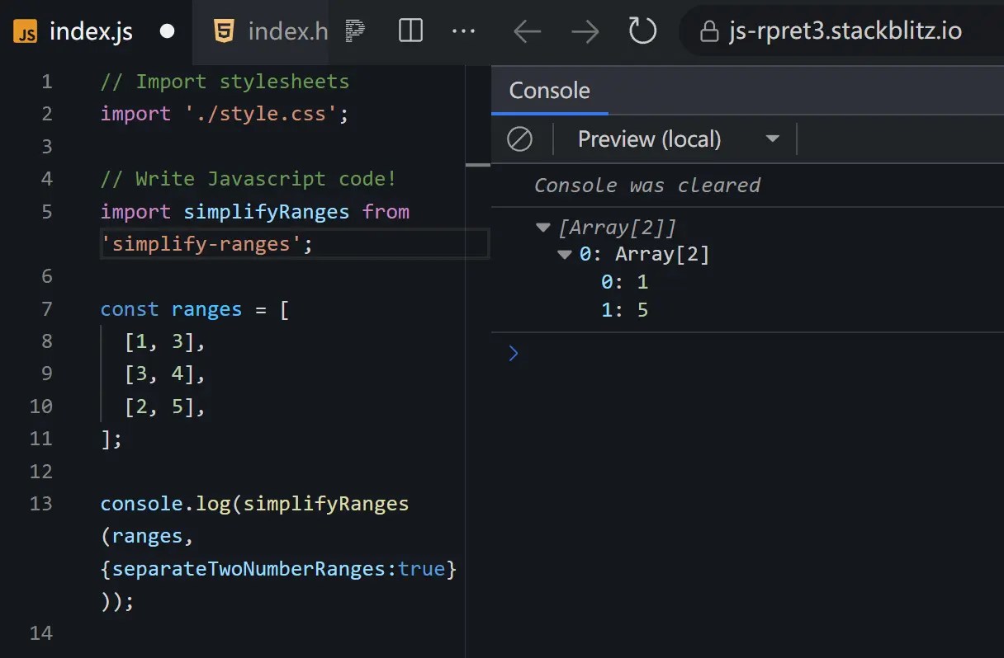This screenshot has height=658, width=1004.
Task: Open the editor's more actions menu
Action: click(x=463, y=31)
